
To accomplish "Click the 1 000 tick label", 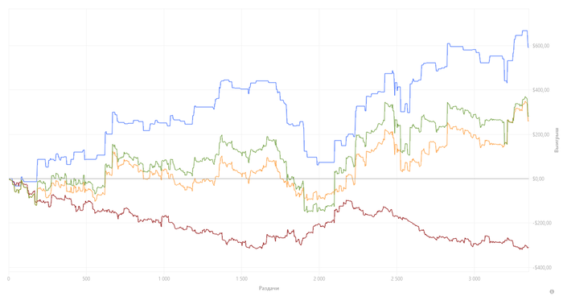I will pyautogui.click(x=164, y=279).
